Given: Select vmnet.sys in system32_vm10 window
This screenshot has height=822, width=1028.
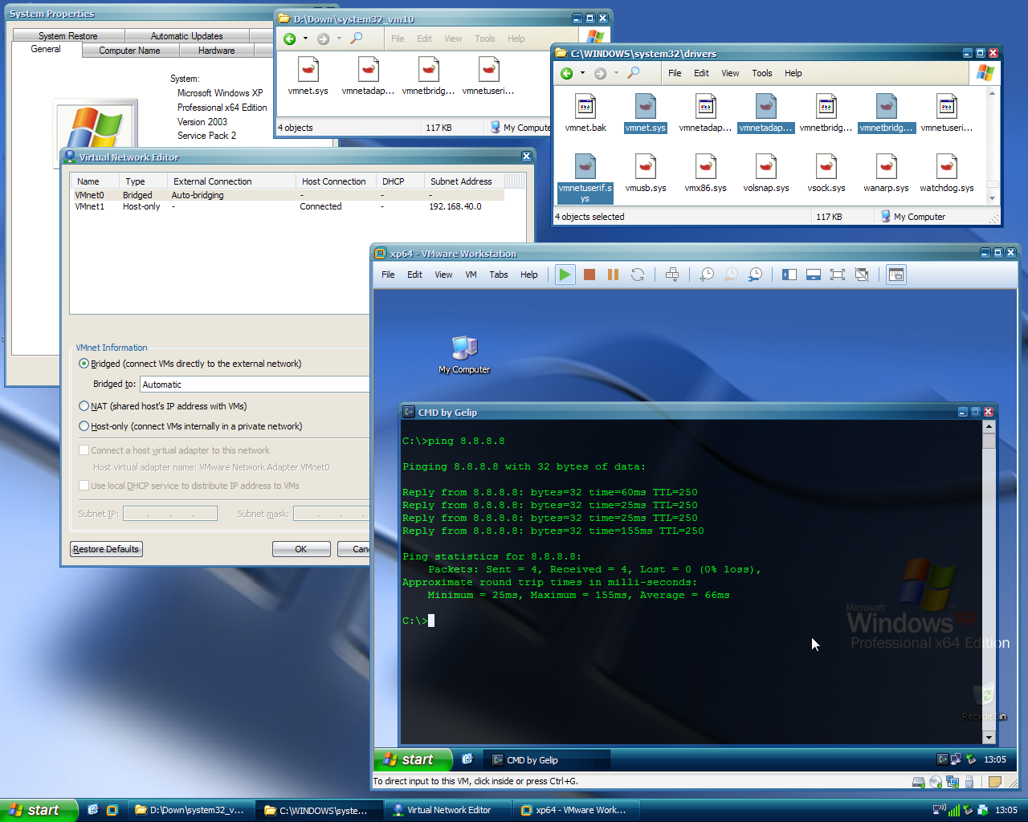Looking at the screenshot, I should point(308,76).
